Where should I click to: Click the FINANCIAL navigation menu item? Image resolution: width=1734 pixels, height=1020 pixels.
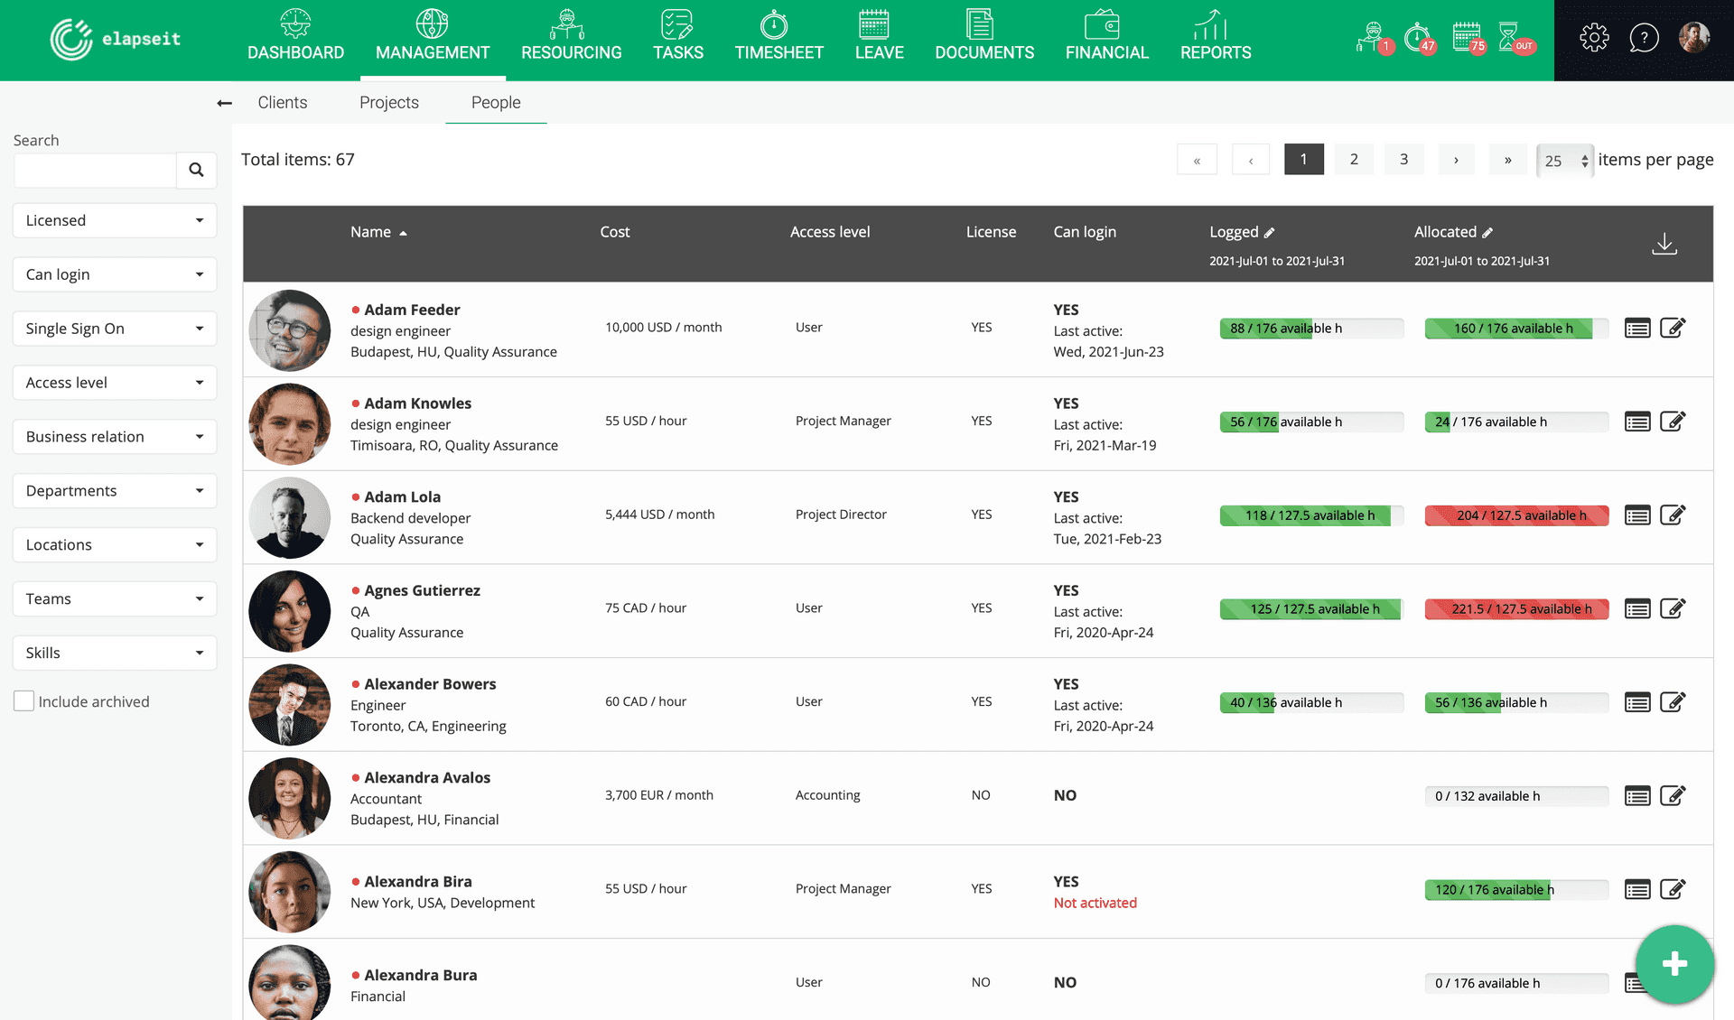(x=1107, y=38)
